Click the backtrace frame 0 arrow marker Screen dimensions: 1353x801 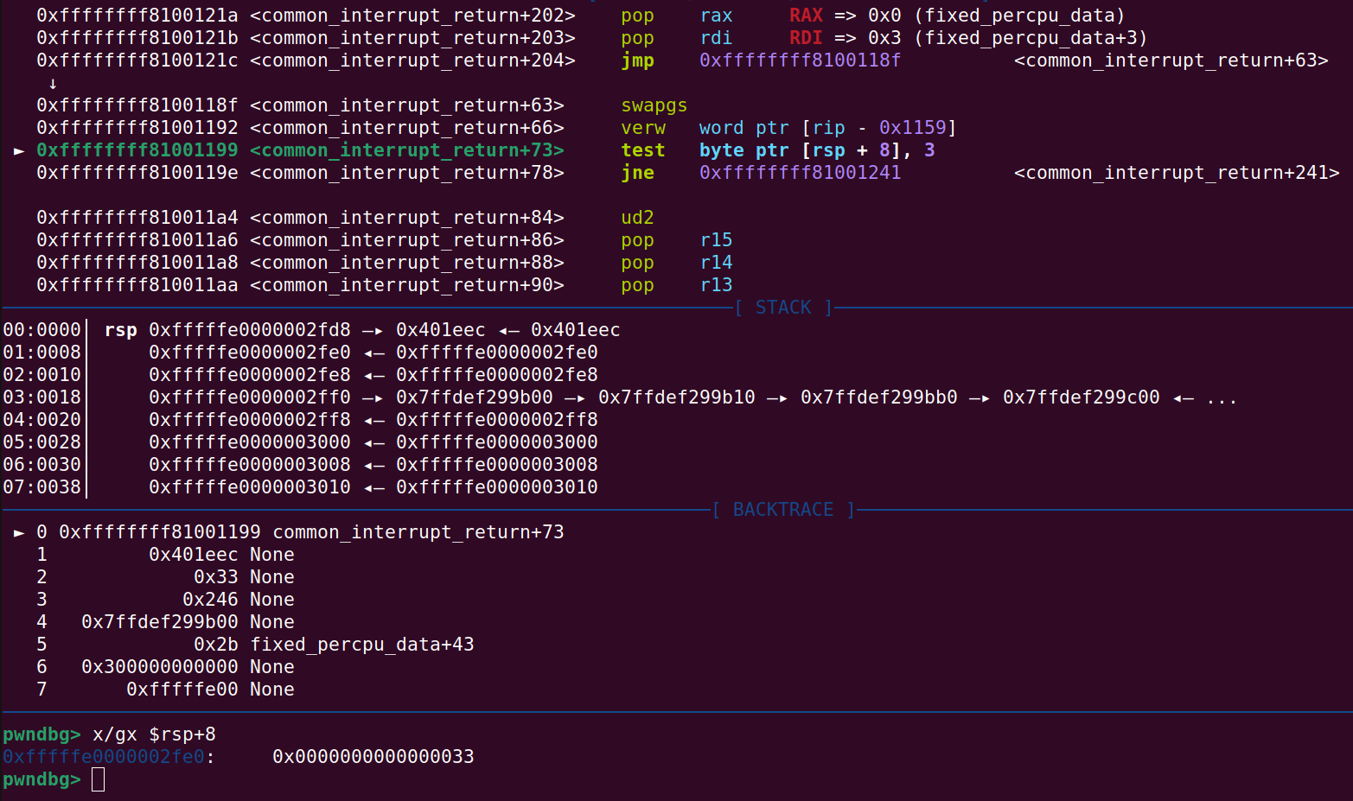click(x=19, y=533)
